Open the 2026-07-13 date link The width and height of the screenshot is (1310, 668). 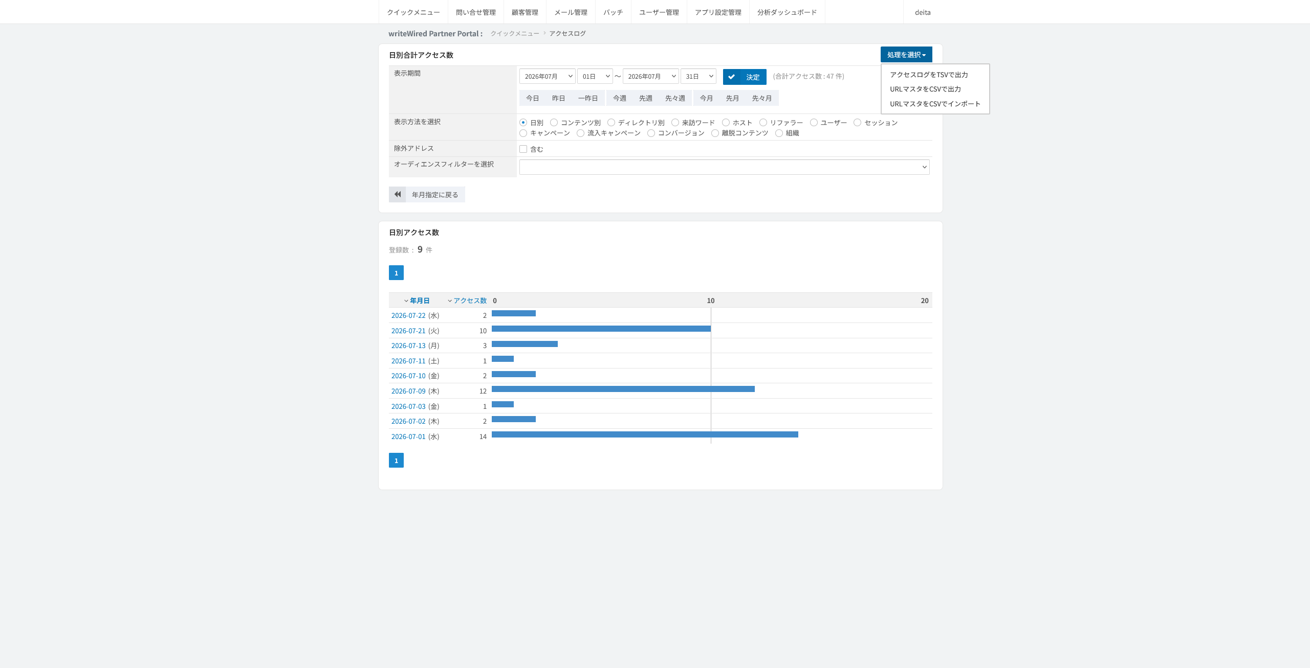point(408,346)
